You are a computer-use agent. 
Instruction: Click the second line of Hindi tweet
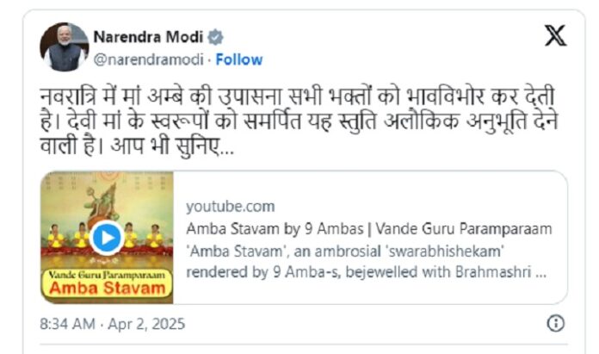point(299,121)
